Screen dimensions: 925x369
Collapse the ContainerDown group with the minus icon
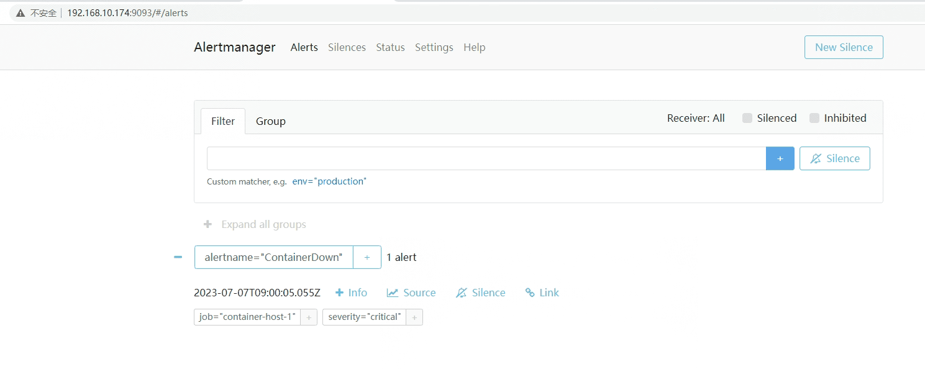click(178, 257)
